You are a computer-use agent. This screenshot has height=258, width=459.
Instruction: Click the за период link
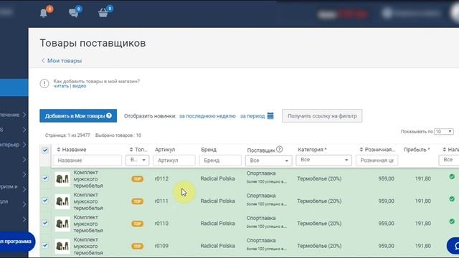(x=252, y=116)
